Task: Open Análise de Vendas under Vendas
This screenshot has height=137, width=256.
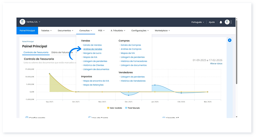Action: pyautogui.click(x=92, y=49)
